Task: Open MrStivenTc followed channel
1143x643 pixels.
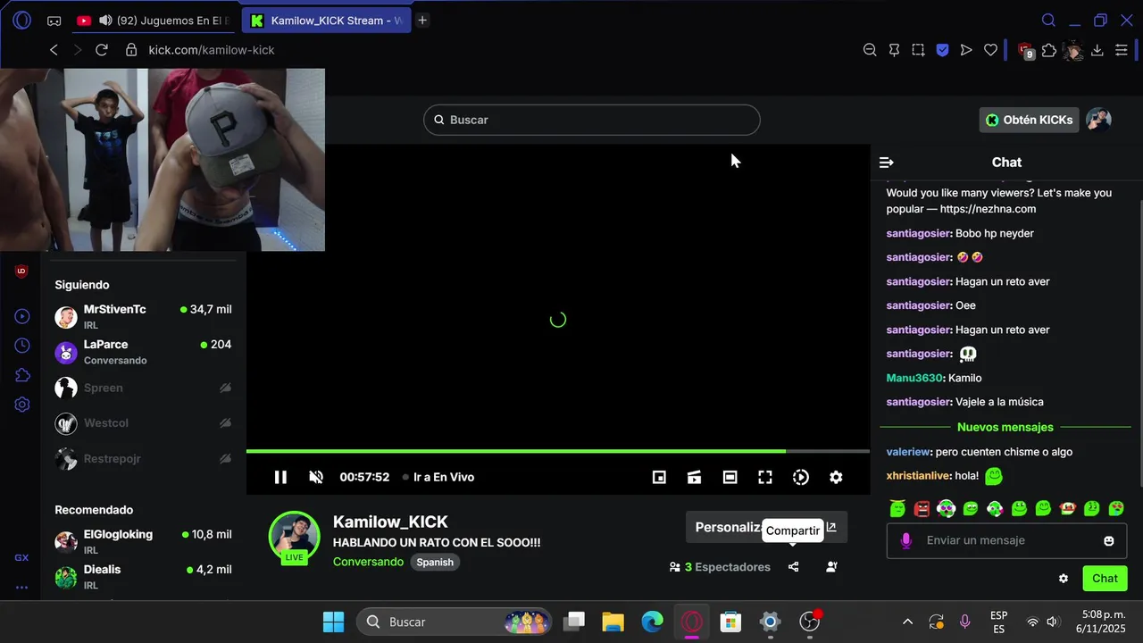Action: pos(143,316)
